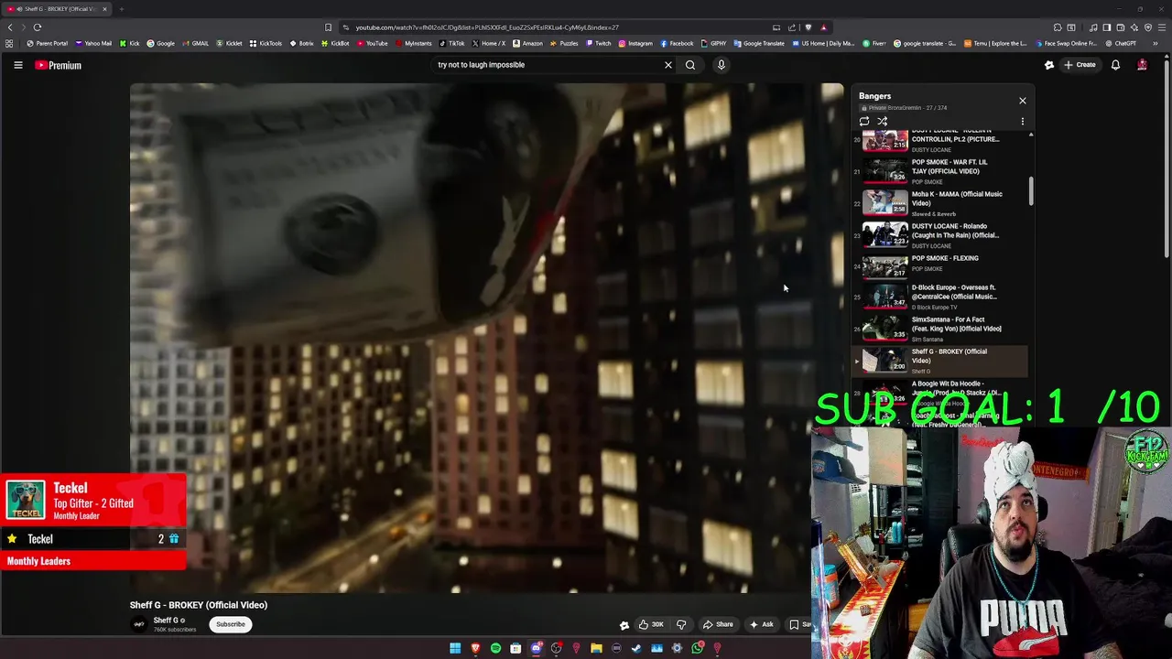Click the Brave shields icon in address bar
The width and height of the screenshot is (1172, 659).
(x=808, y=27)
